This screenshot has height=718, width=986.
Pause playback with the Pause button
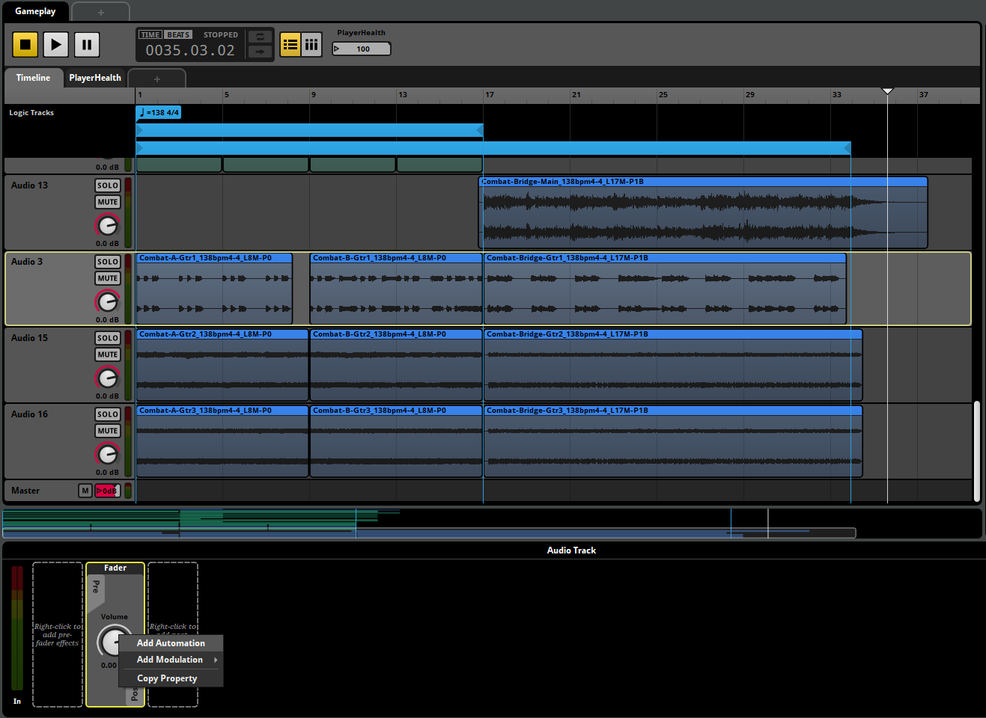(x=87, y=45)
